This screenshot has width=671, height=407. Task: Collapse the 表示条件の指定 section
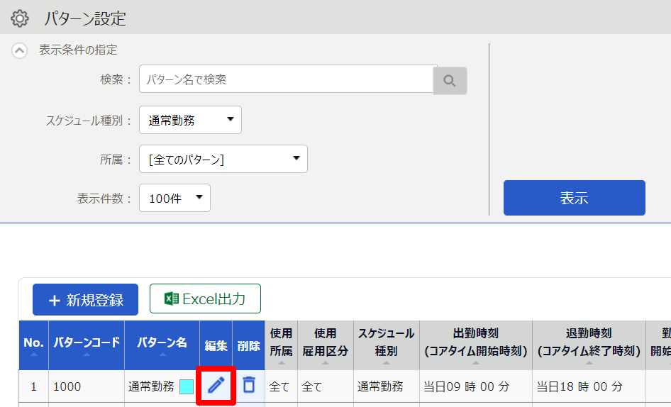(19, 50)
